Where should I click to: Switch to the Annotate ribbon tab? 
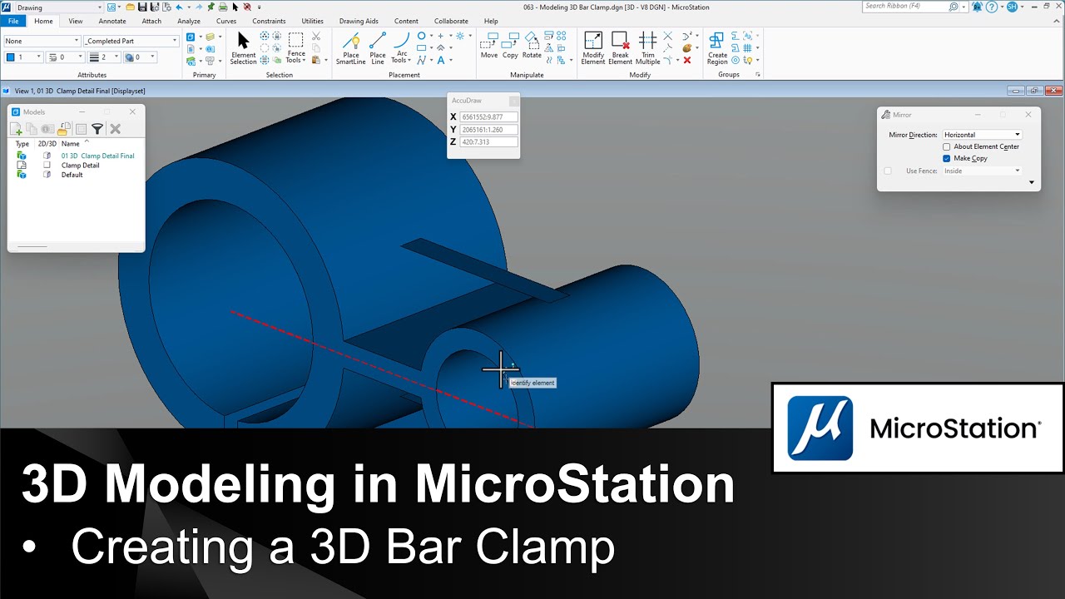112,21
